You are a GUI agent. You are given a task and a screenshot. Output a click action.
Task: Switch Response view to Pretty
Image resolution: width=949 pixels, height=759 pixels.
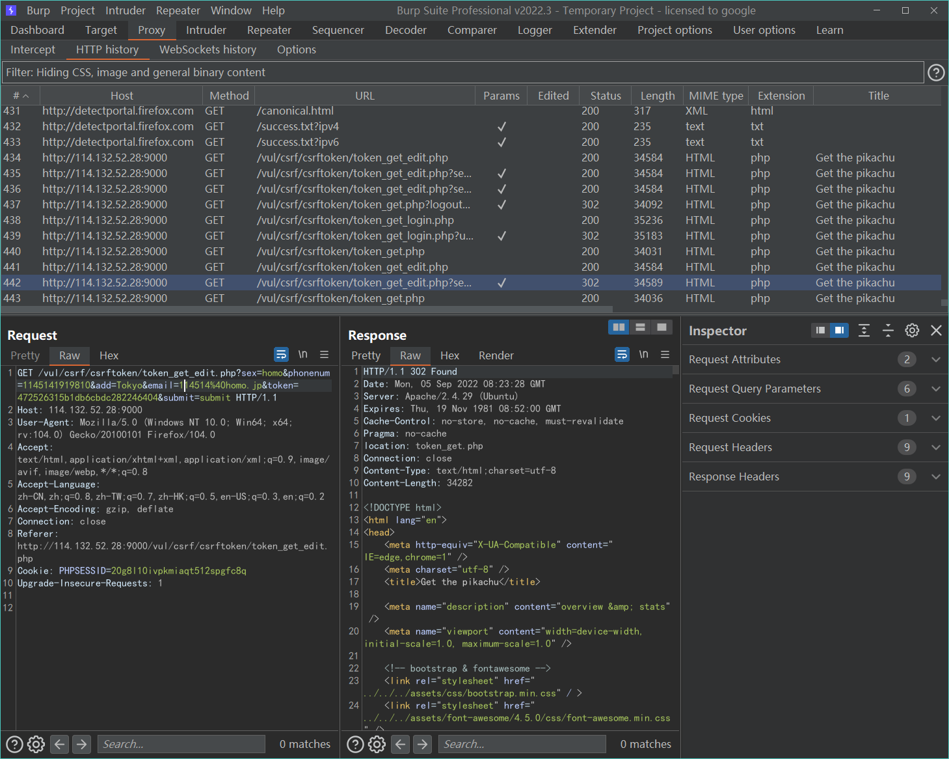366,355
